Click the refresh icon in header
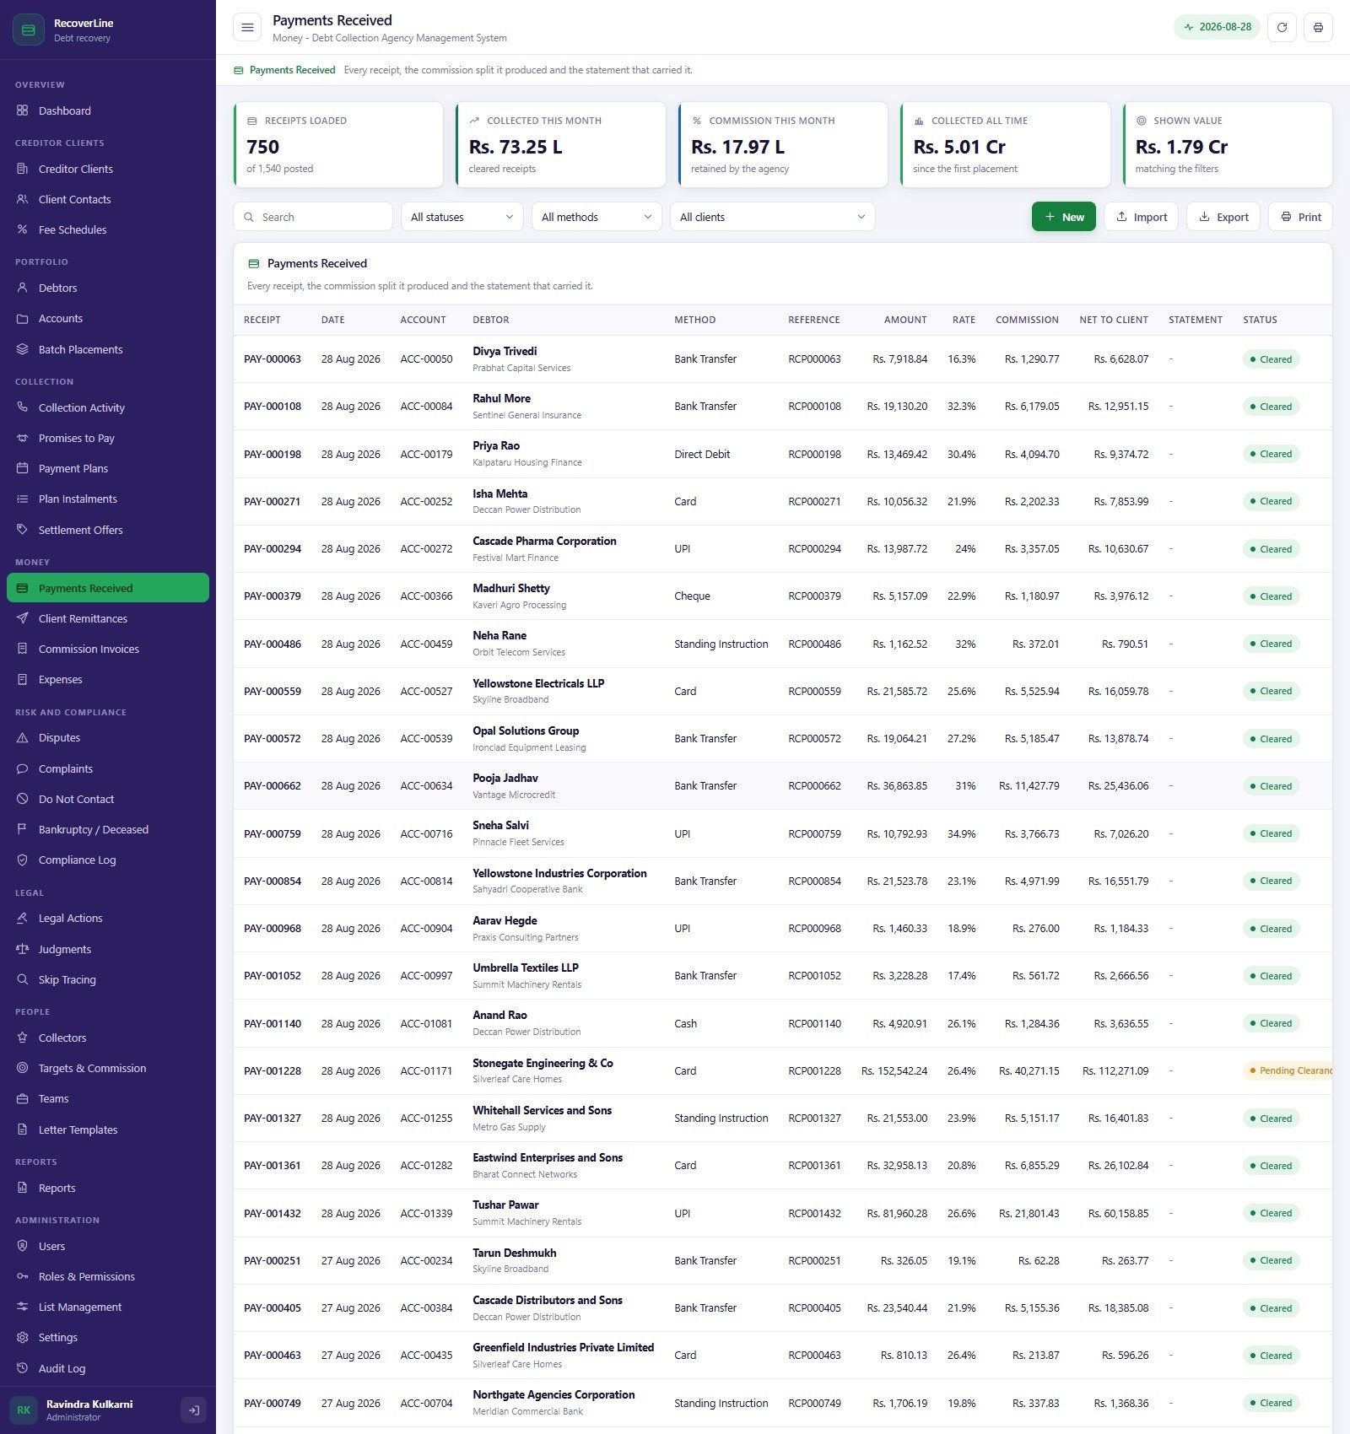This screenshot has height=1434, width=1350. pyautogui.click(x=1282, y=27)
